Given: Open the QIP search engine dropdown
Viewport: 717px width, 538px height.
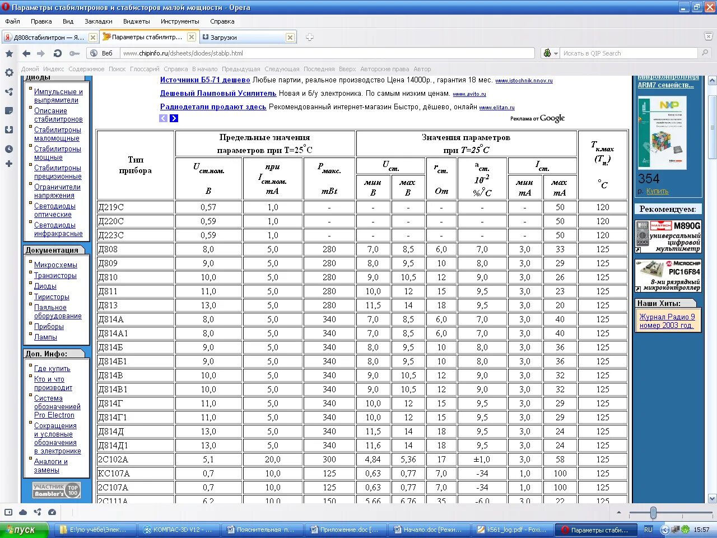Looking at the screenshot, I should (x=551, y=53).
